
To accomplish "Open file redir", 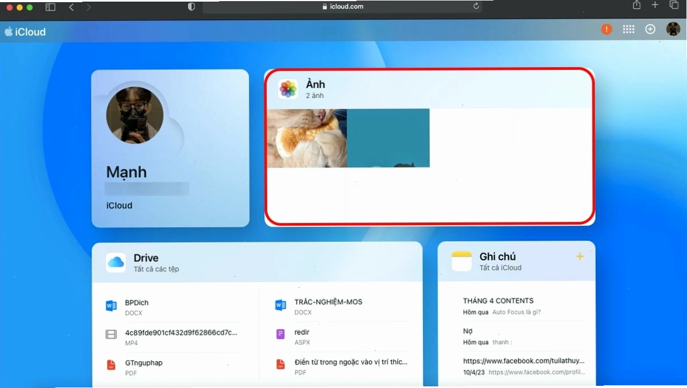I will pos(302,332).
